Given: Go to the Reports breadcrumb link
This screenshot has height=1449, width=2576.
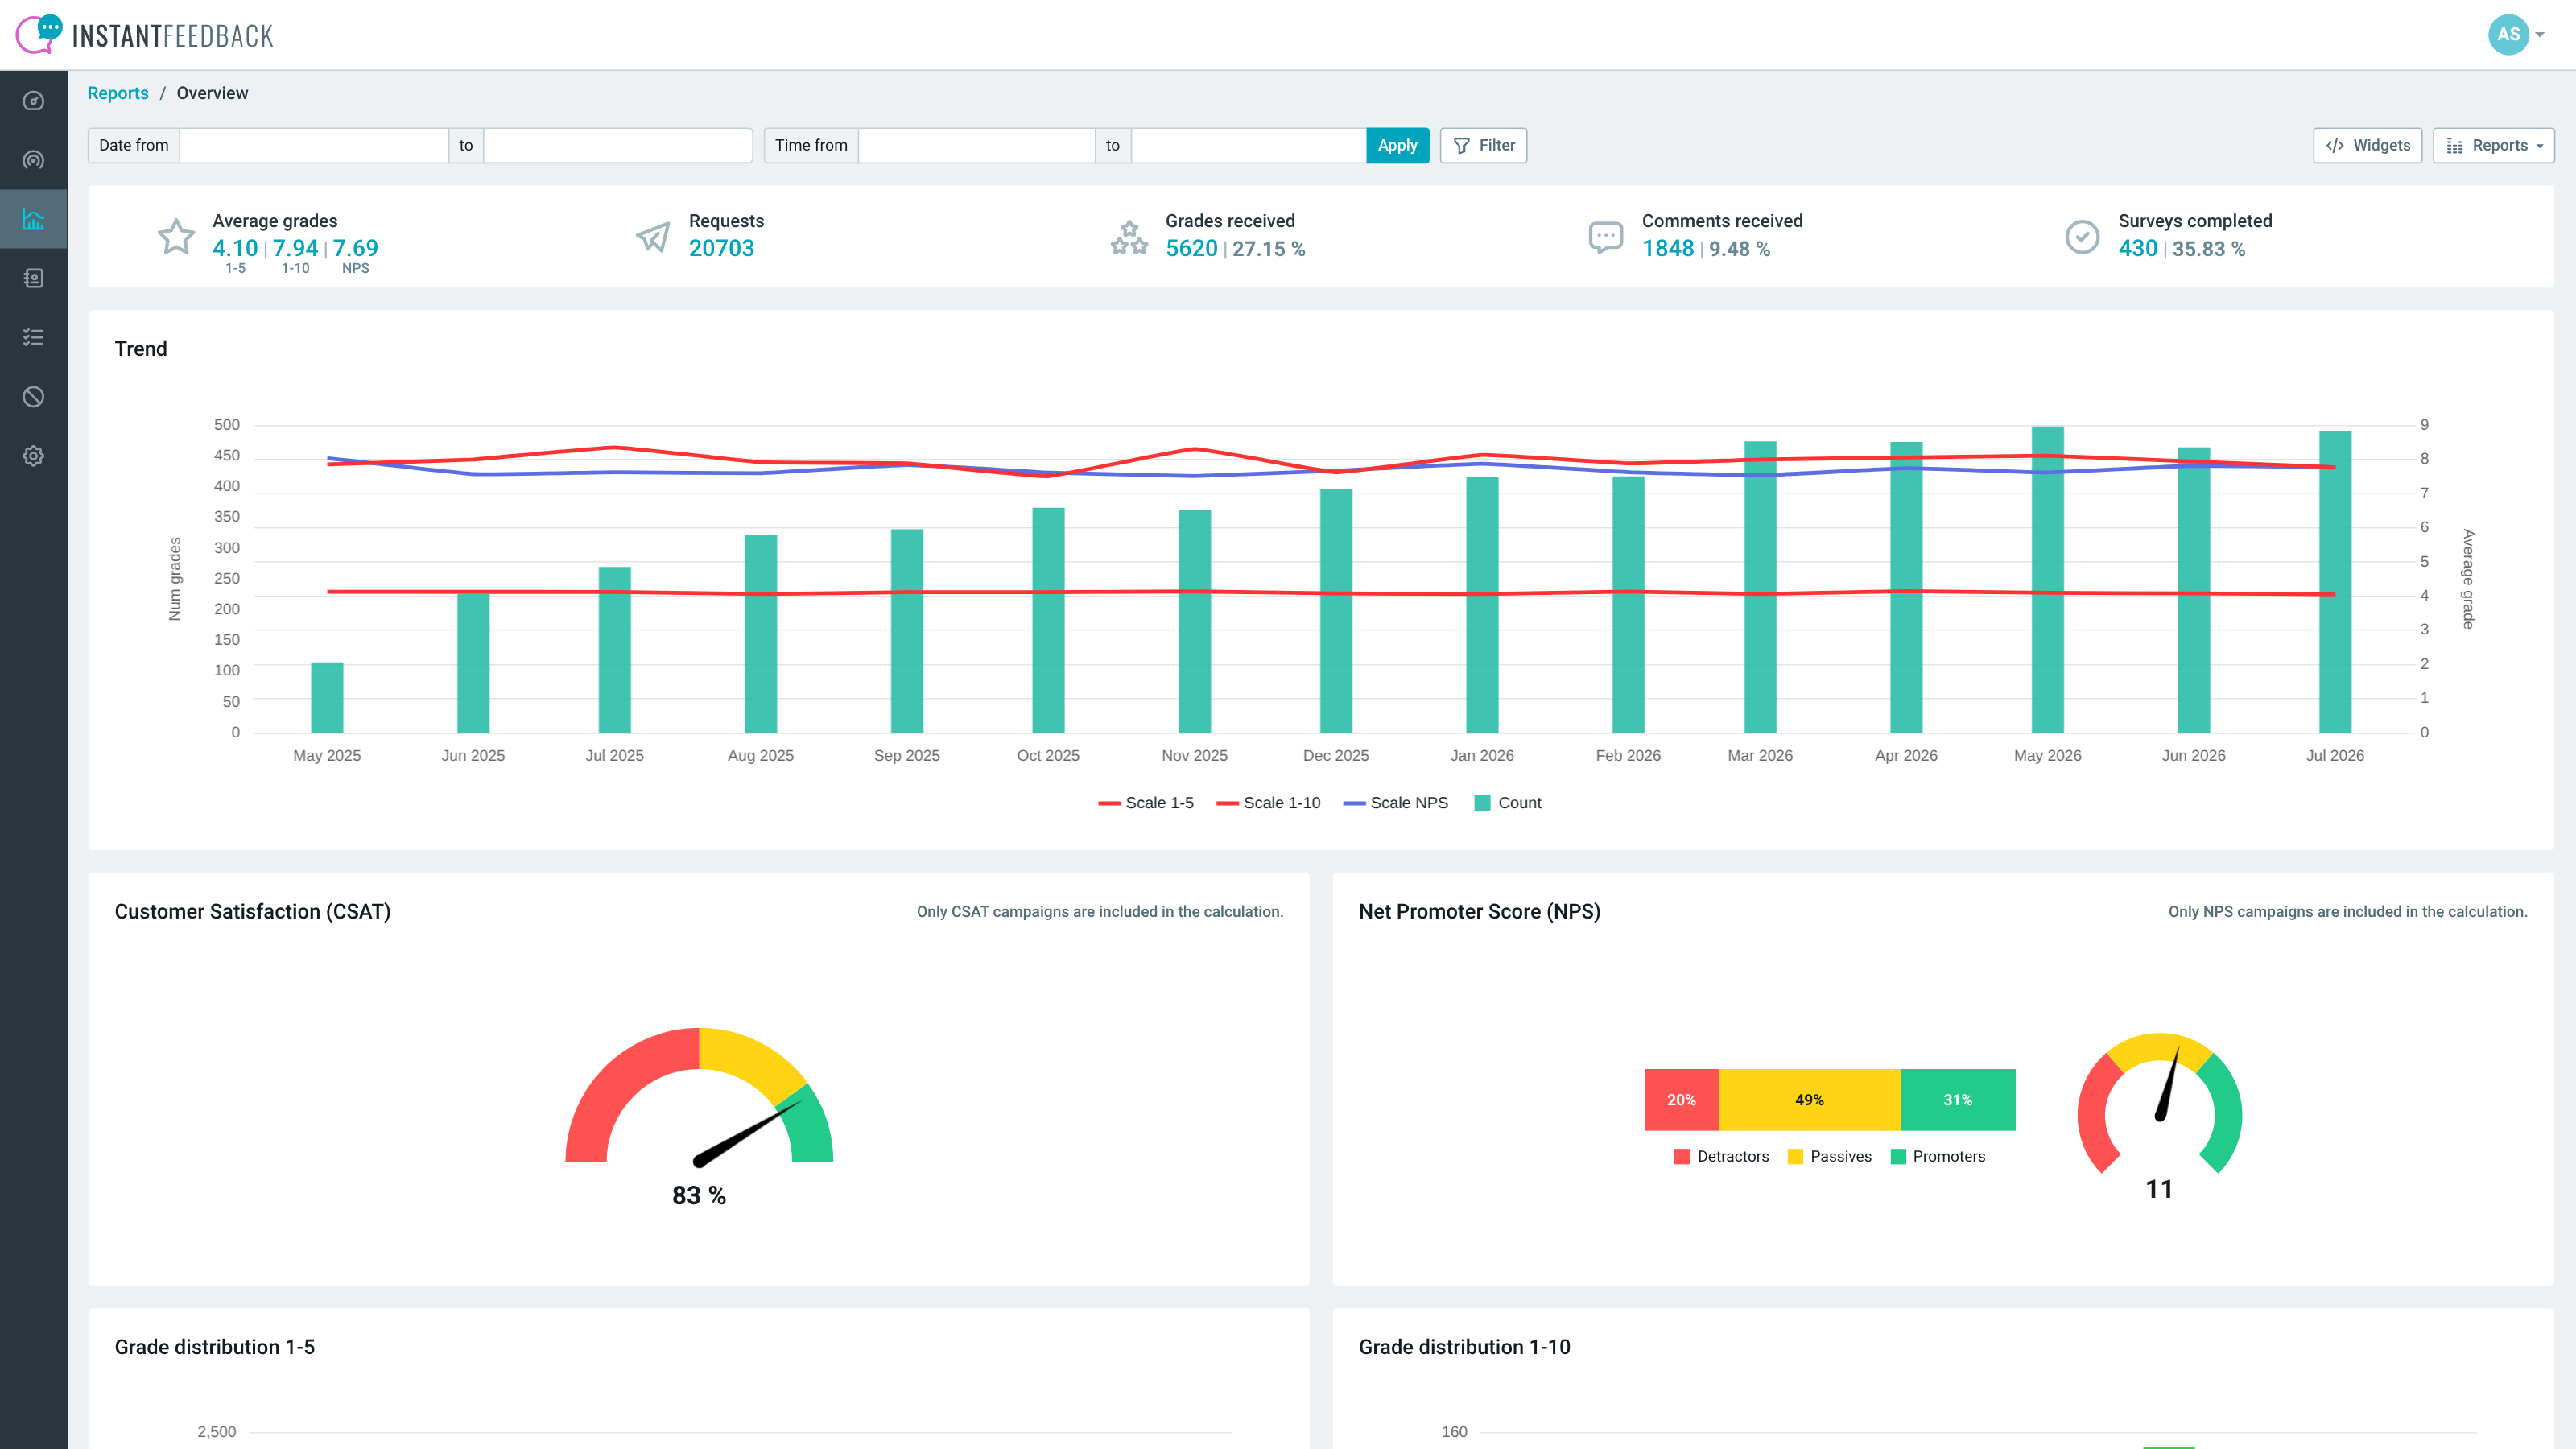Looking at the screenshot, I should tap(118, 93).
